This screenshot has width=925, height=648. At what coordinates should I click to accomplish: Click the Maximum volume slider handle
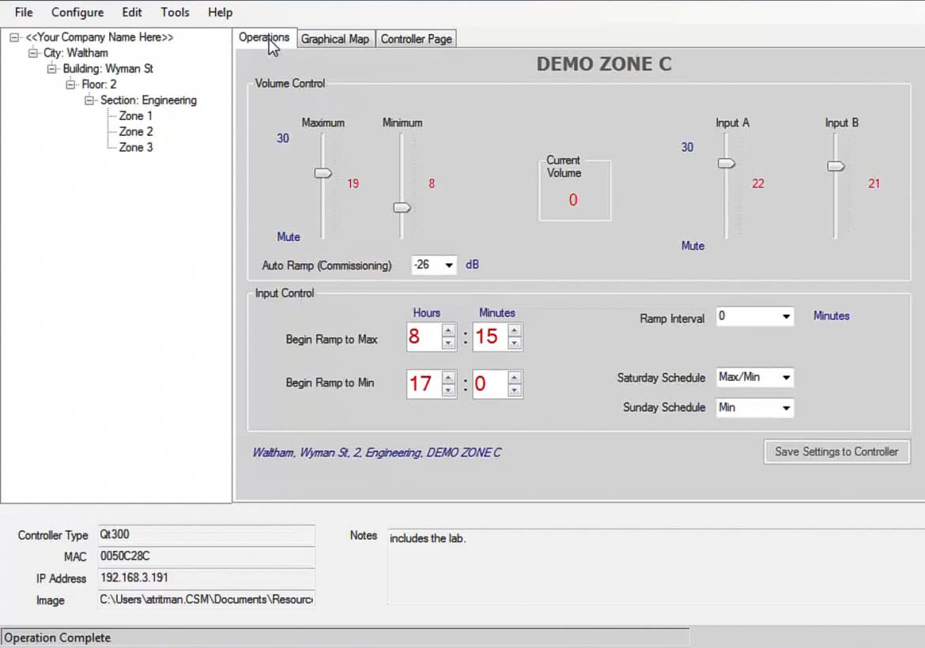(x=323, y=173)
